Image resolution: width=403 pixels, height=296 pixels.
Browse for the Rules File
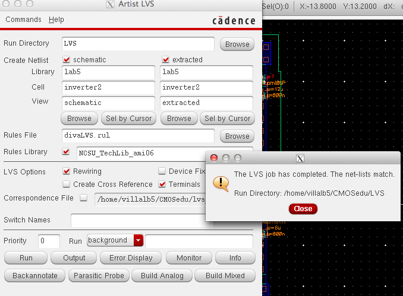click(x=237, y=136)
